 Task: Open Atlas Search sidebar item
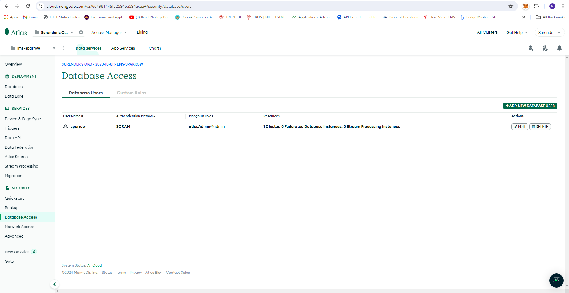pos(16,157)
